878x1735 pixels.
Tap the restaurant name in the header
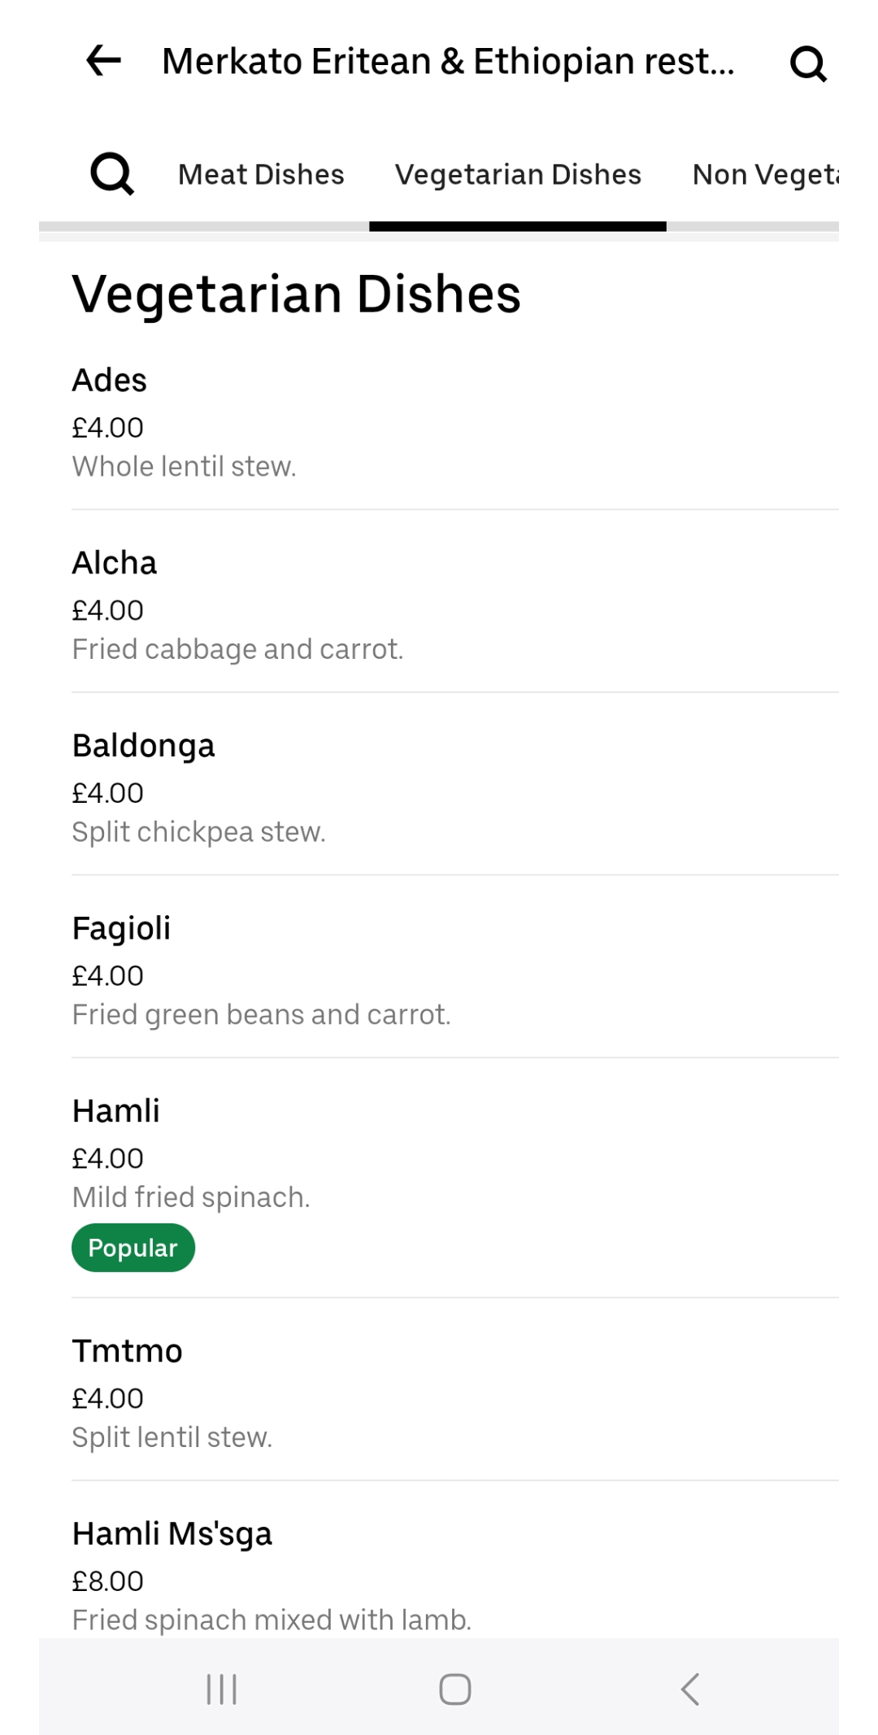[x=448, y=62]
